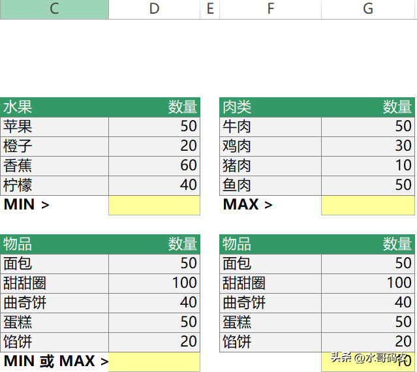Click the 鱼肉 cell

coord(270,185)
